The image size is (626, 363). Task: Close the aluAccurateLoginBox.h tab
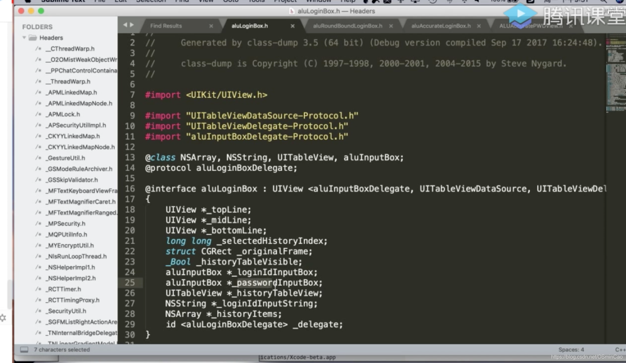(x=479, y=26)
